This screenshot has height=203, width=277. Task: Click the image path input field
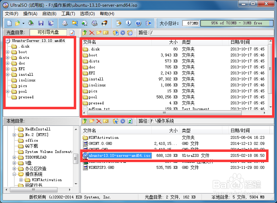click(211, 33)
